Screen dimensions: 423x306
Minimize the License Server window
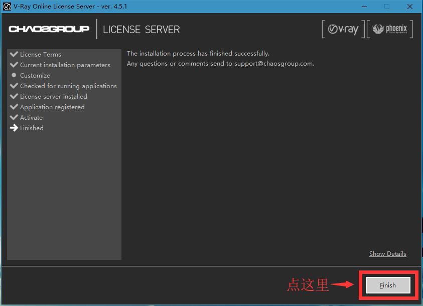pos(364,7)
